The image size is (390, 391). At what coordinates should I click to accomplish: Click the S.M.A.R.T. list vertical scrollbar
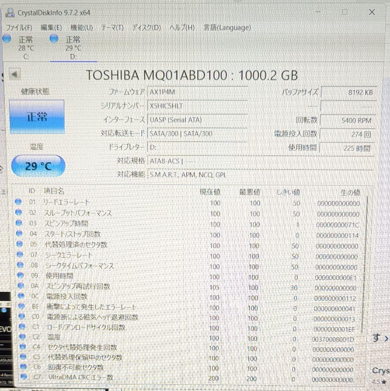coord(364,264)
